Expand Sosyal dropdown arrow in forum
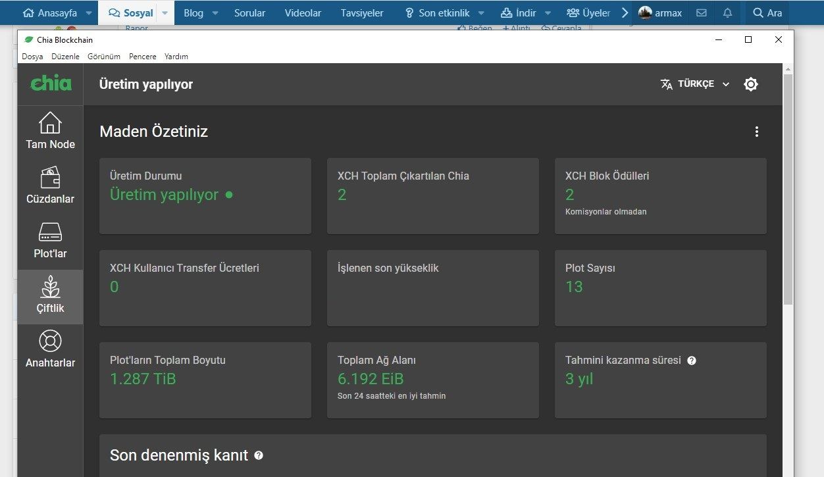The height and width of the screenshot is (477, 824). 165,13
